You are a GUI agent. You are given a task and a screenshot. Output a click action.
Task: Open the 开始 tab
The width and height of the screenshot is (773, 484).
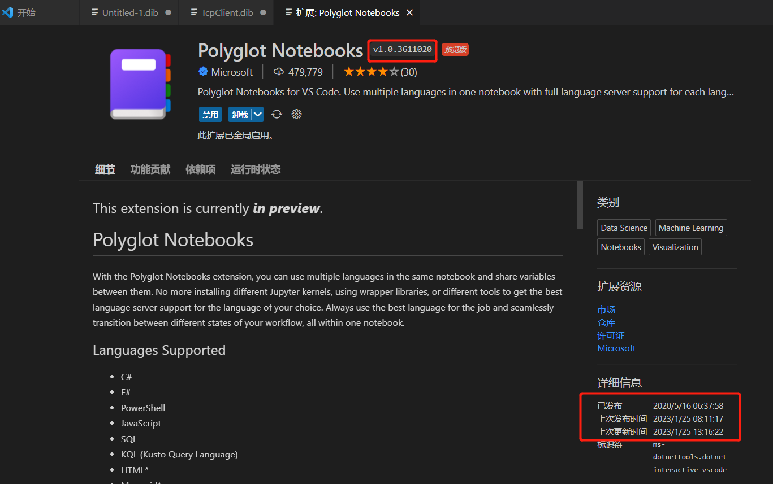coord(27,12)
